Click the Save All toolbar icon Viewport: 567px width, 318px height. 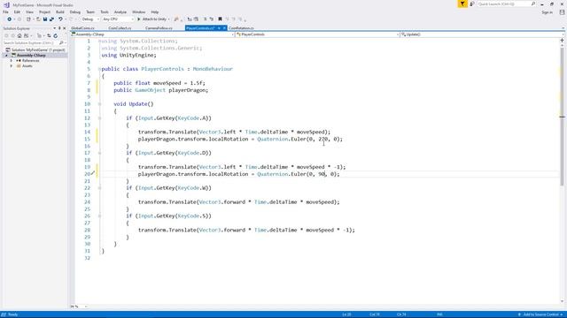[51, 19]
